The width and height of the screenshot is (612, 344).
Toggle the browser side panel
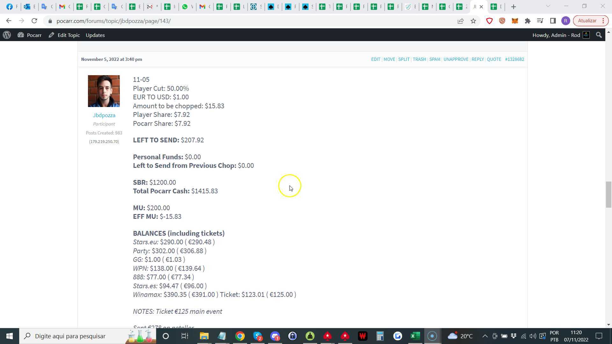553,21
